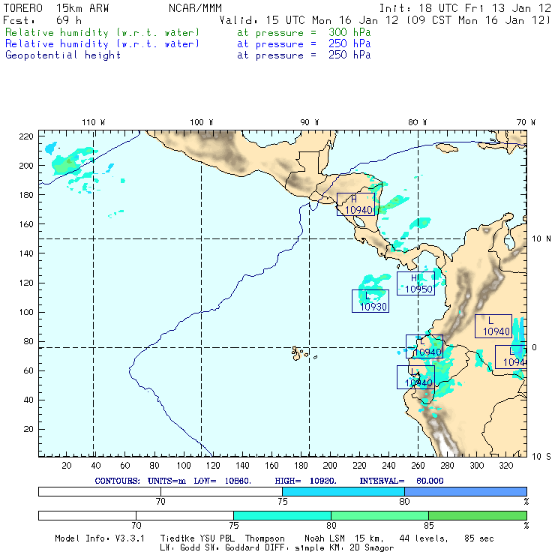This screenshot has width=555, height=555.
Task: Click the '10 S' latitude label
Action: pyautogui.click(x=541, y=457)
